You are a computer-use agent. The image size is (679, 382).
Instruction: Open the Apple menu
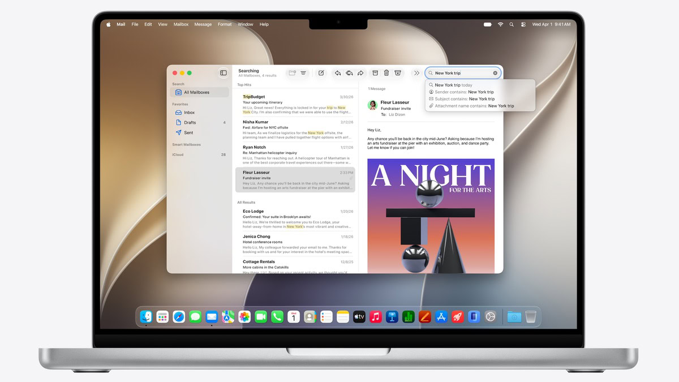[109, 24]
